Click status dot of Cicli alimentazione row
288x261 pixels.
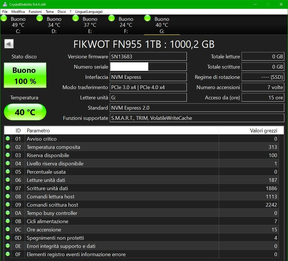click(8, 221)
